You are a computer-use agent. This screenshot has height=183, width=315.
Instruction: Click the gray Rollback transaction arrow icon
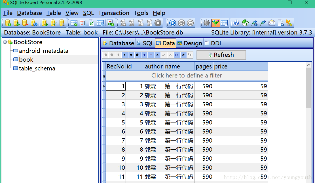pos(190,23)
